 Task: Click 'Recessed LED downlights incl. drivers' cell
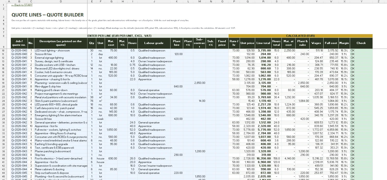[61, 68]
